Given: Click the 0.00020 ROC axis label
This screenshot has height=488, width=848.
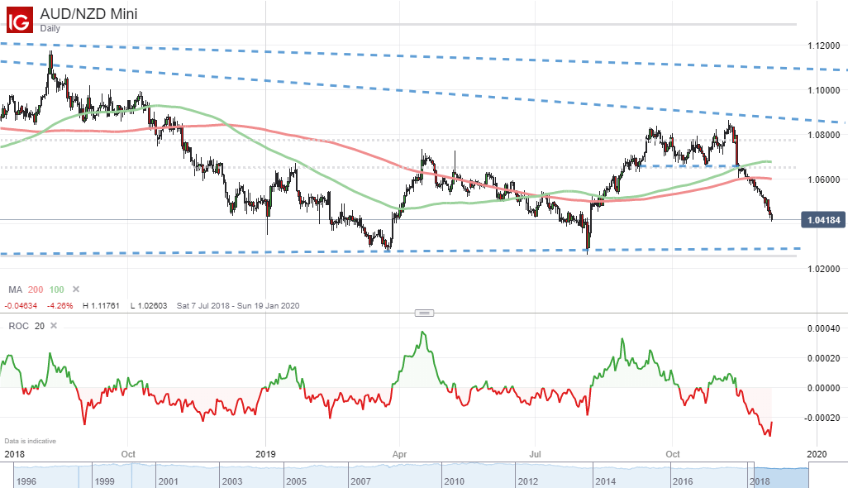Looking at the screenshot, I should point(824,358).
